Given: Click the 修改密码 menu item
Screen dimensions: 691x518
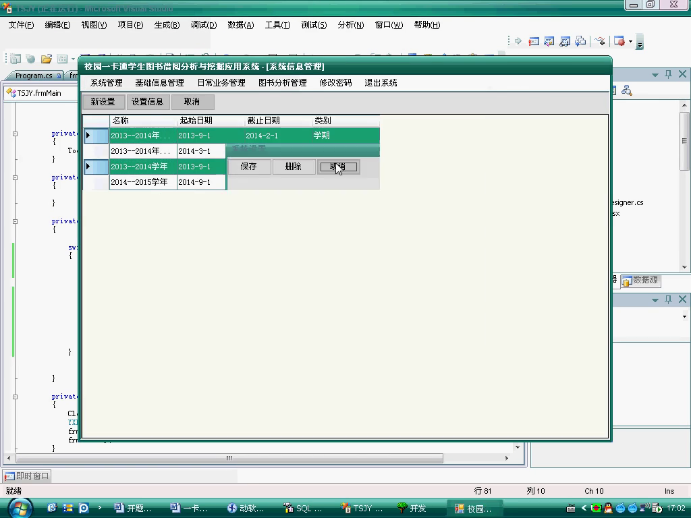Looking at the screenshot, I should point(336,83).
